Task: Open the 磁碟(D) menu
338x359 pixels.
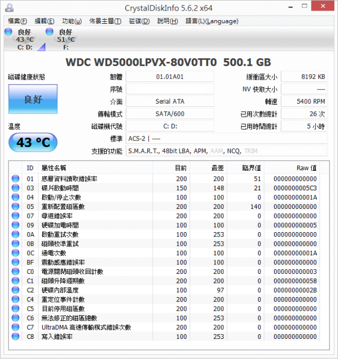Action: coord(139,21)
